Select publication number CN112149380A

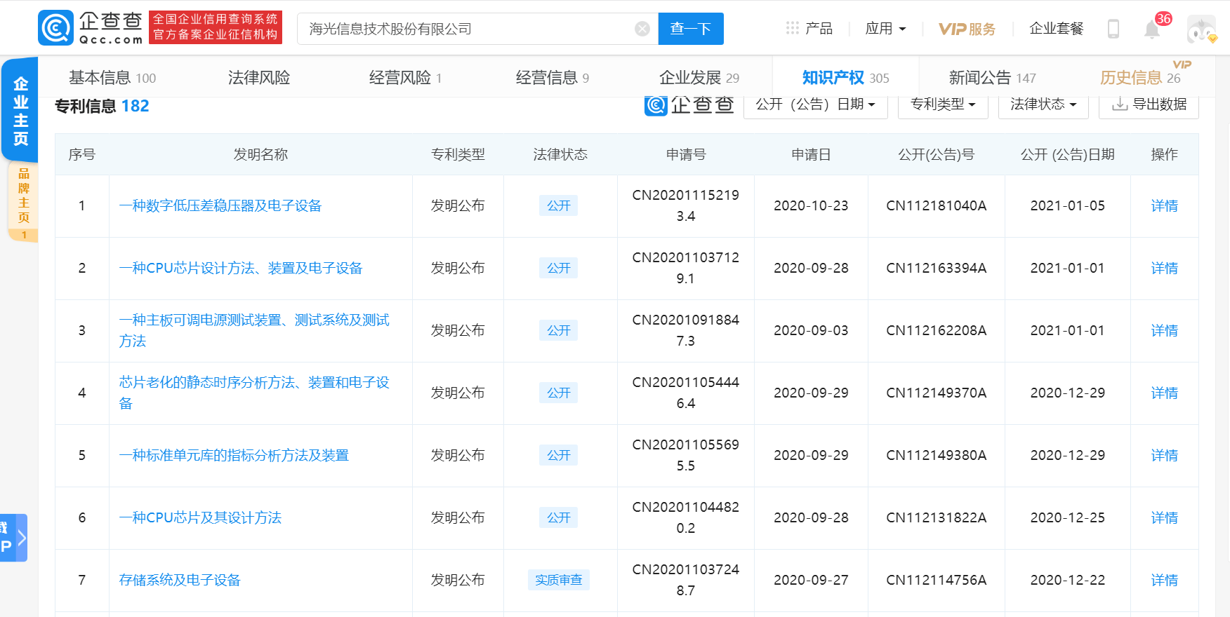pos(936,455)
